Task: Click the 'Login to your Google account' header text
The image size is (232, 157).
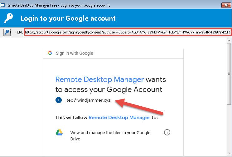Action: pyautogui.click(x=68, y=18)
